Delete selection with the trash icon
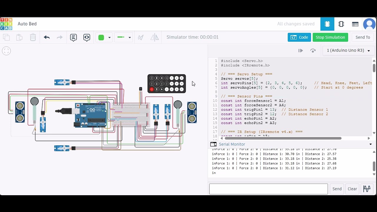The width and height of the screenshot is (377, 212). click(33, 37)
